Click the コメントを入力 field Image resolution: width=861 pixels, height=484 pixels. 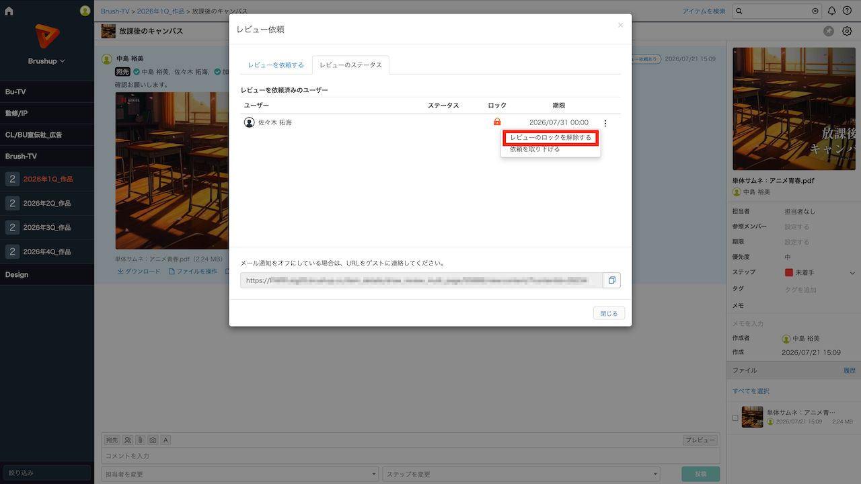coord(410,456)
